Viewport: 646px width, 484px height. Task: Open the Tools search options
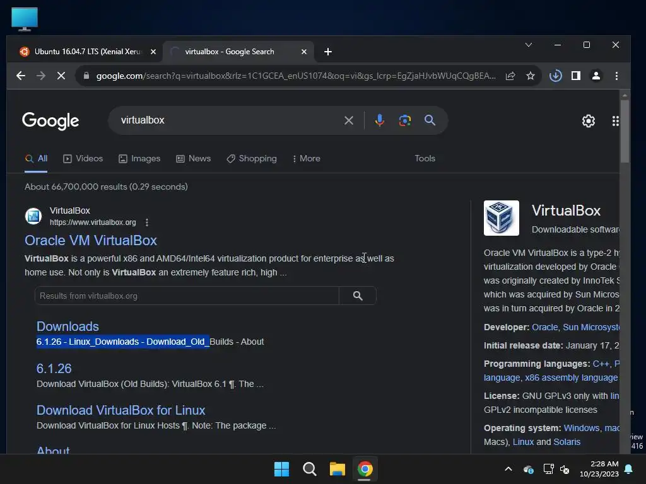[425, 158]
